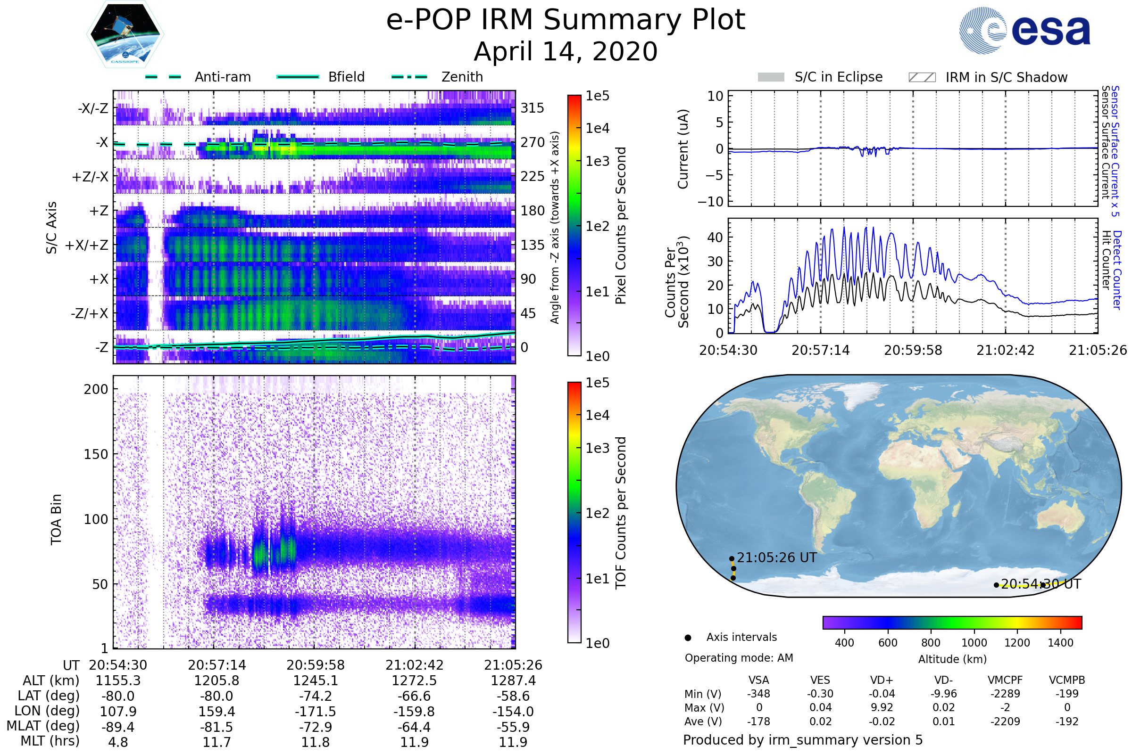Click the VSA voltage column header
The width and height of the screenshot is (1132, 754).
coord(758,680)
